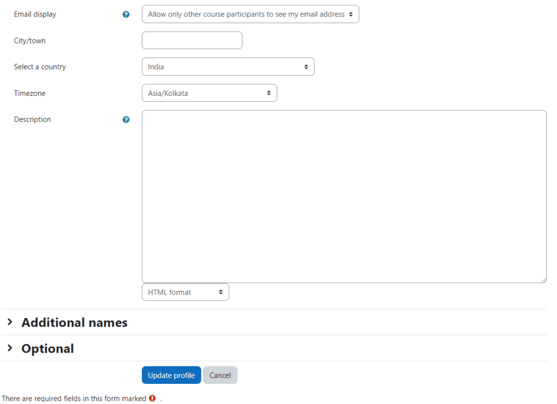Expand the Additional names section

pos(74,322)
